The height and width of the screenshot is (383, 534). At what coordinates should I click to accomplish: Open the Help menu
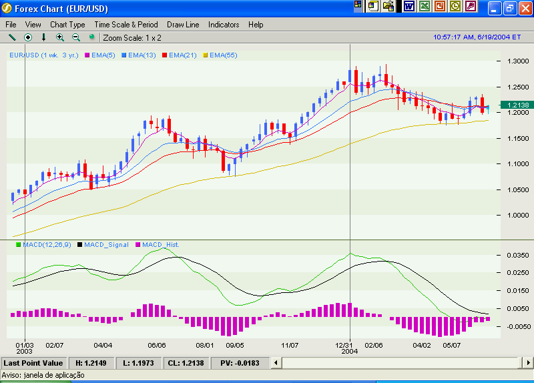256,25
